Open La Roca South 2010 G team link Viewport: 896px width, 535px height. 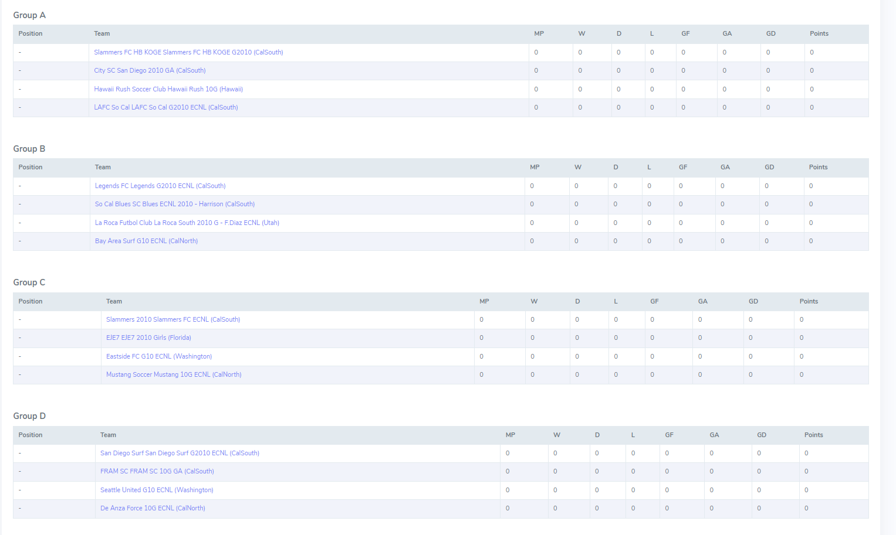(187, 223)
